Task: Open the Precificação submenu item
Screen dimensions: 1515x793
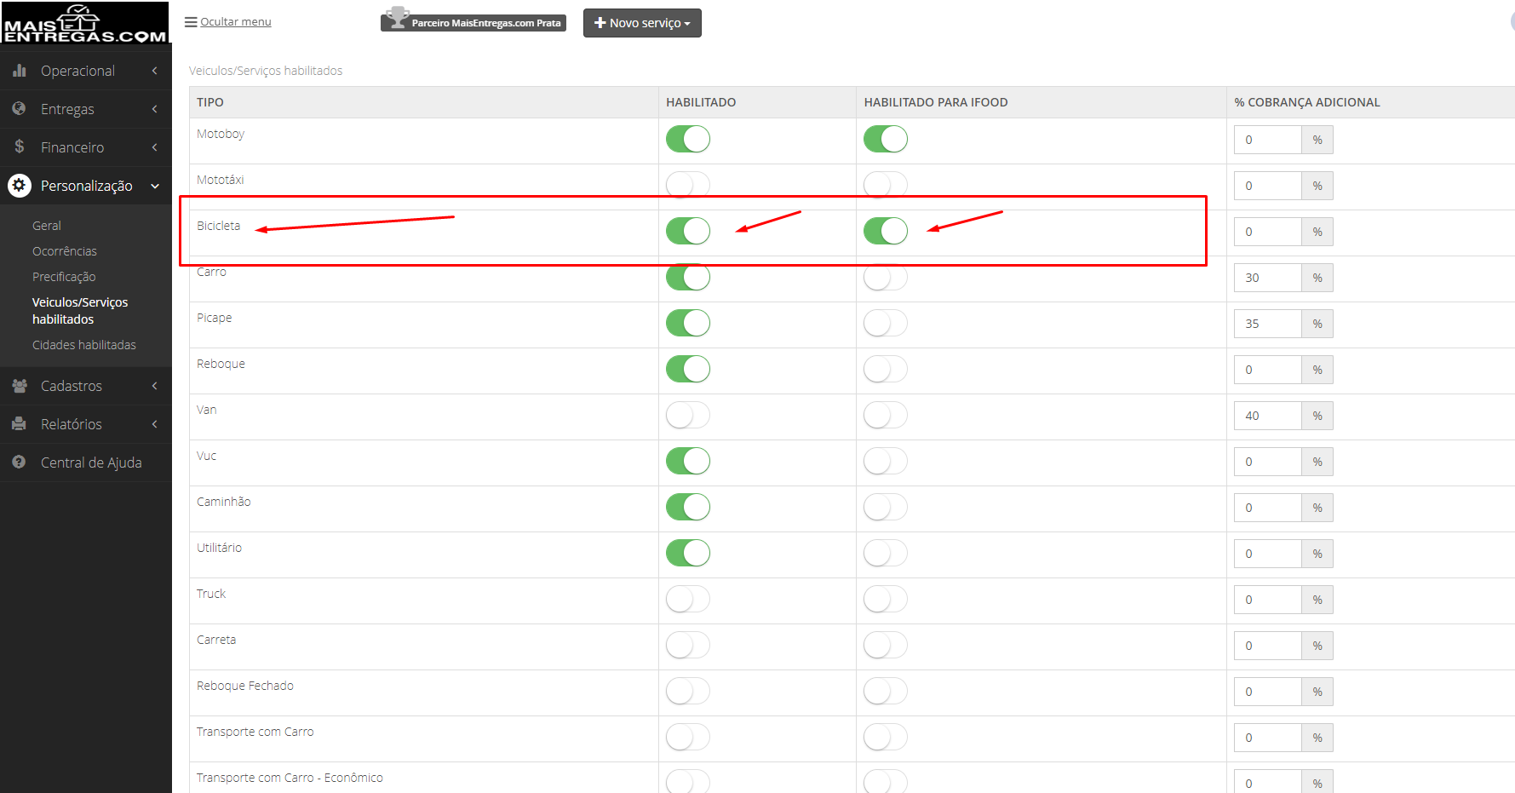Action: click(64, 277)
